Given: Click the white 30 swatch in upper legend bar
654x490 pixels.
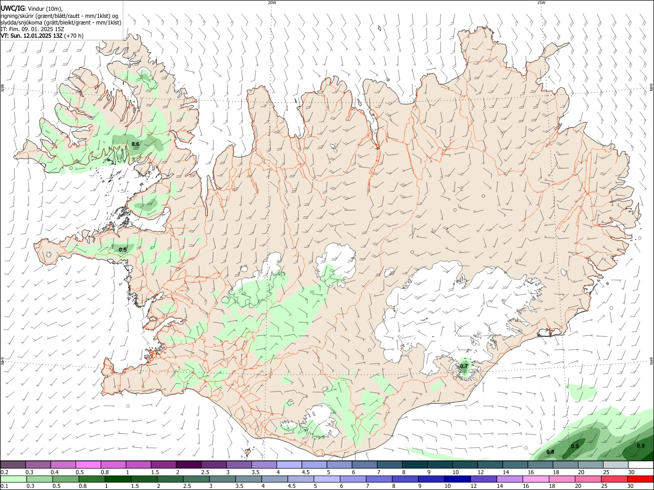Looking at the screenshot, I should (641, 464).
